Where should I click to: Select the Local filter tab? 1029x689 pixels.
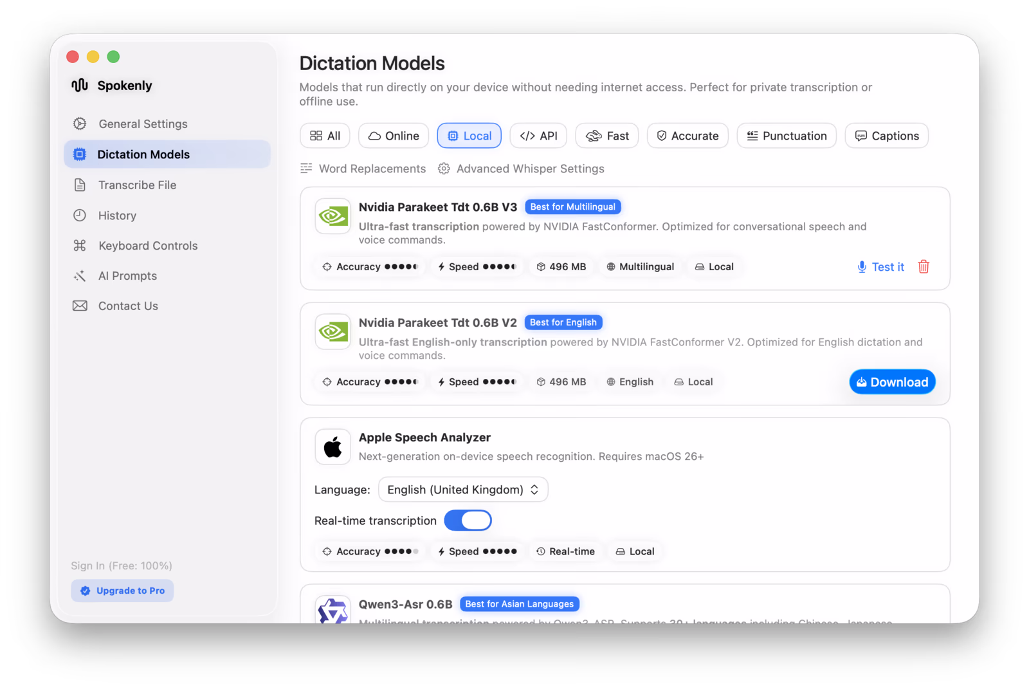point(469,136)
